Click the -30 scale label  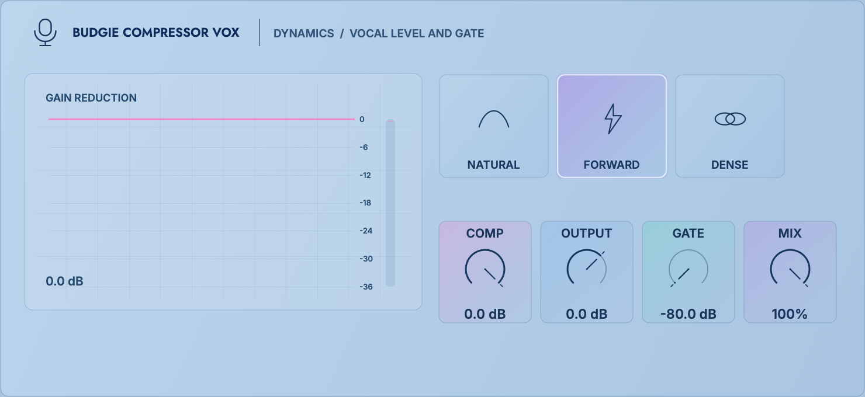pyautogui.click(x=365, y=259)
